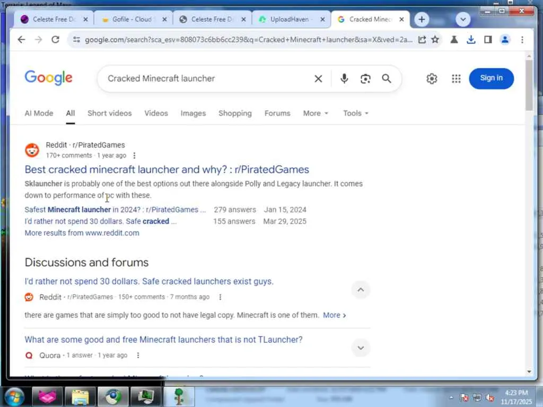This screenshot has width=543, height=407.
Task: Click the address bar URL
Action: click(x=249, y=40)
